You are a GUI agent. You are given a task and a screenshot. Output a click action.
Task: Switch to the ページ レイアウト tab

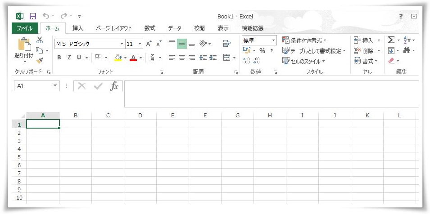(114, 28)
